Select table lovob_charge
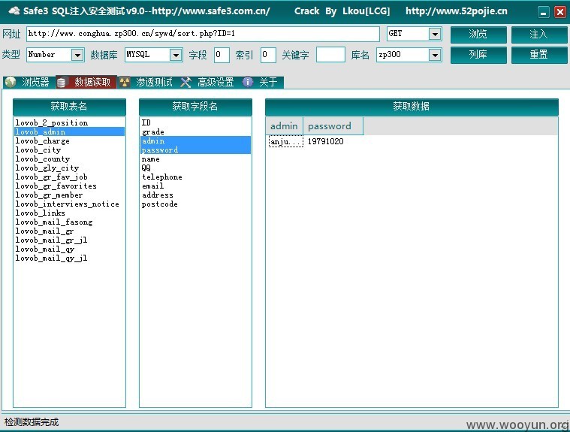Screen dimensions: 570x432 click(69, 140)
